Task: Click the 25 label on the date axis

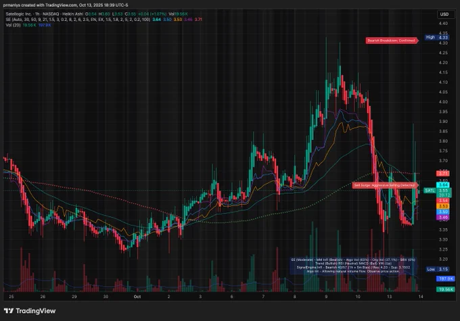Action: (x=11, y=297)
